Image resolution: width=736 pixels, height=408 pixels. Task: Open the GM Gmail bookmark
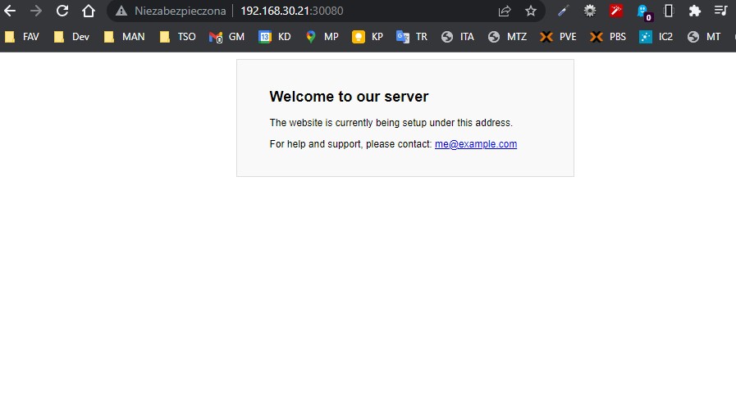(x=227, y=37)
